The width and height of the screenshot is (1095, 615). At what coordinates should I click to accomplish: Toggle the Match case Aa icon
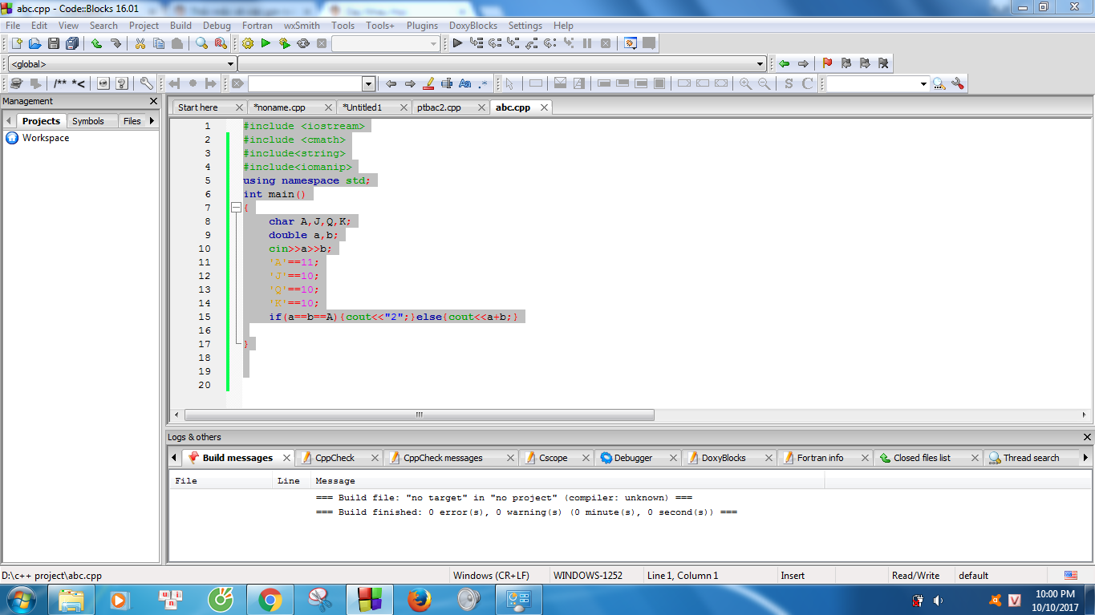[x=465, y=83]
